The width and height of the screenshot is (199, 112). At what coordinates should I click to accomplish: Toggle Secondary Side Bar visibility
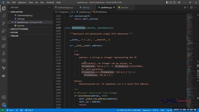coord(174,2)
